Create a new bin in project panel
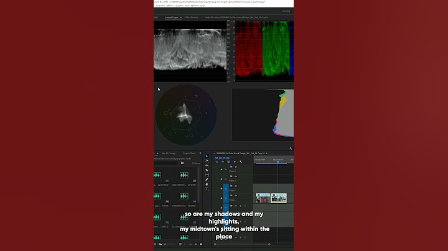448x251 pixels. [x=201, y=244]
